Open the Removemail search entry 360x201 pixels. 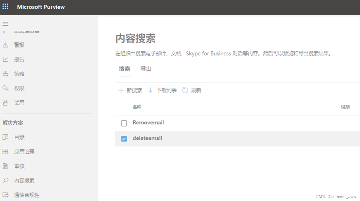point(148,123)
